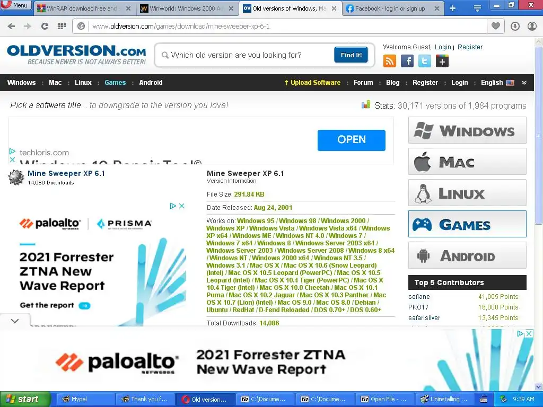Click the ANDROID sidebar category button
Screen dimensions: 543x407
point(467,255)
